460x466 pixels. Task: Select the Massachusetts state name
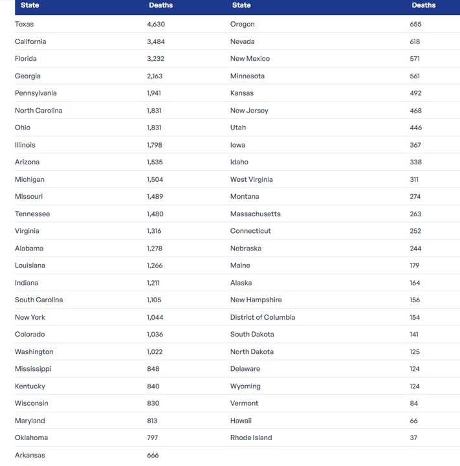coord(255,214)
